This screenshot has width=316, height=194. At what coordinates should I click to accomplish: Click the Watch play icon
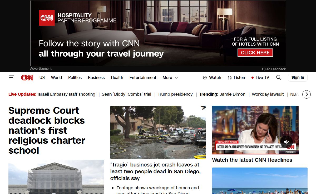pos(205,78)
